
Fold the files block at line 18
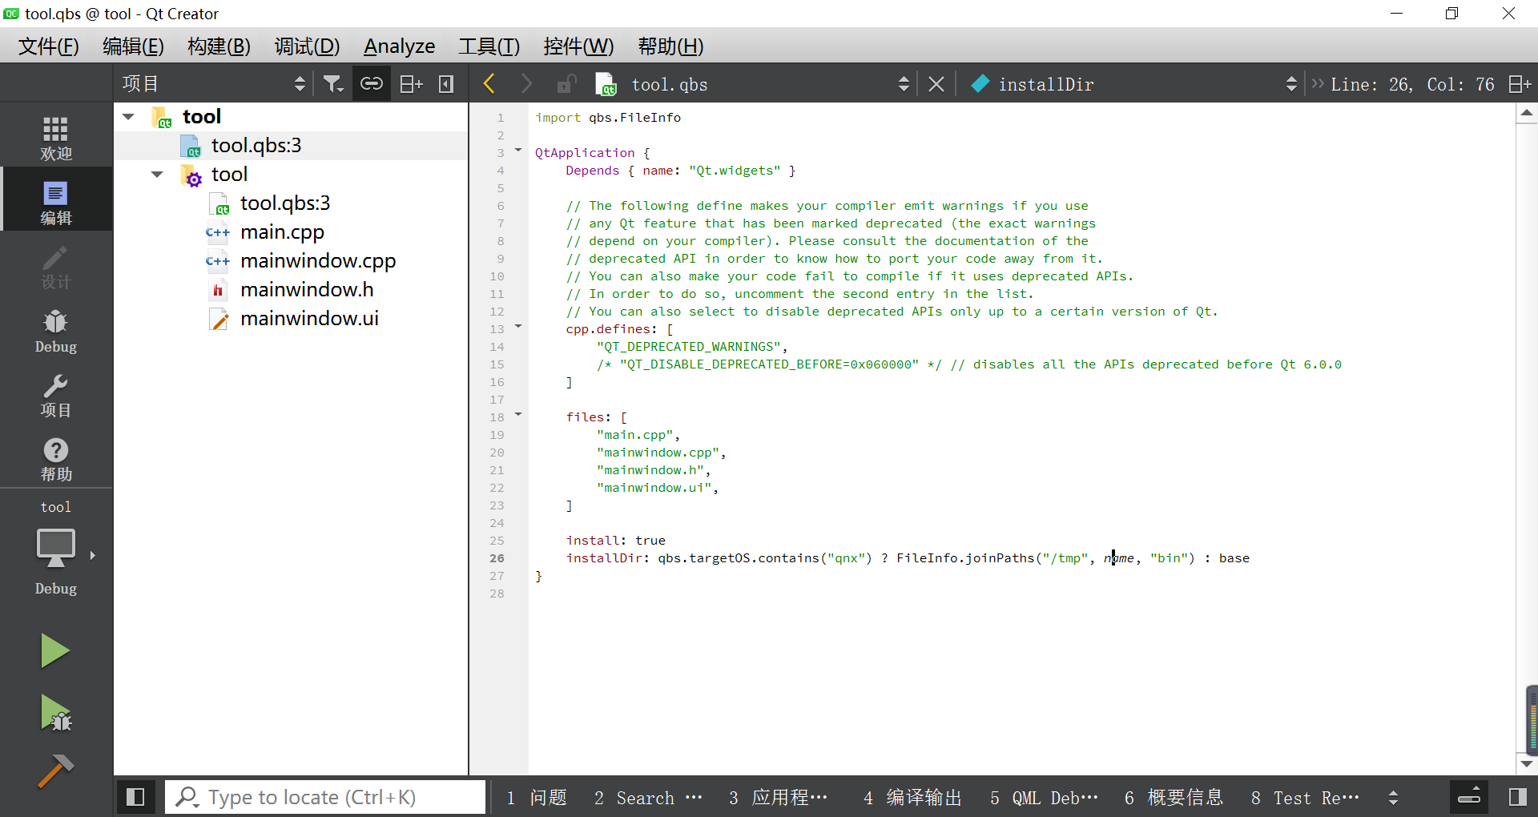click(x=518, y=415)
